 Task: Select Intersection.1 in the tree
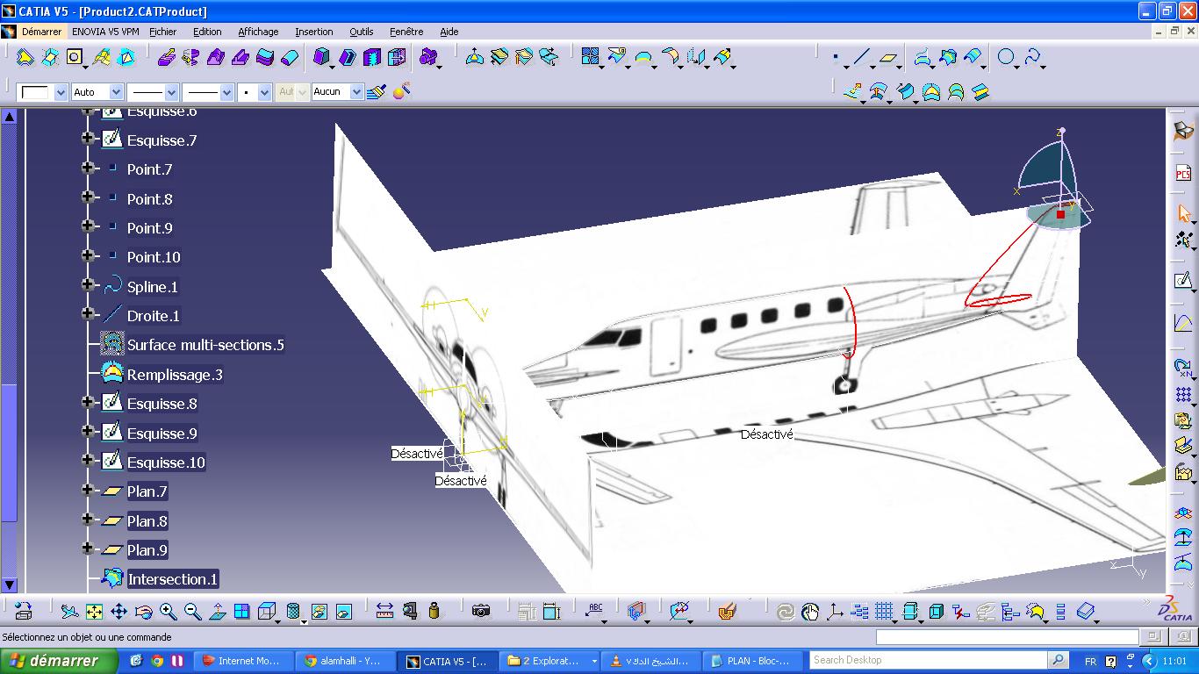[x=172, y=579]
